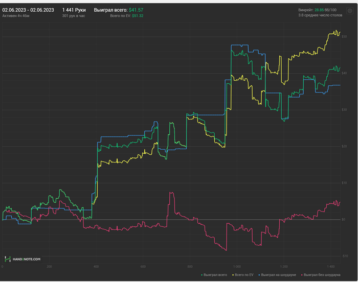Click the 1 000 x-axis label
358x282 pixels.
tap(237, 267)
